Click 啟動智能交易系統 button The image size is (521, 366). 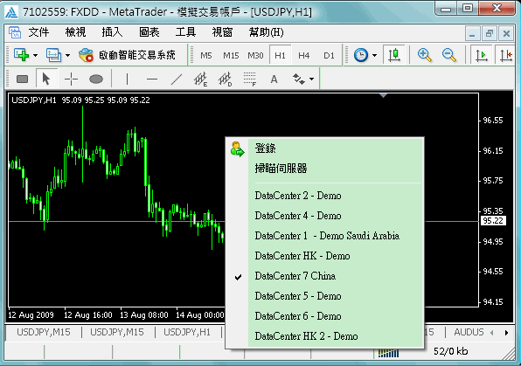pos(128,55)
